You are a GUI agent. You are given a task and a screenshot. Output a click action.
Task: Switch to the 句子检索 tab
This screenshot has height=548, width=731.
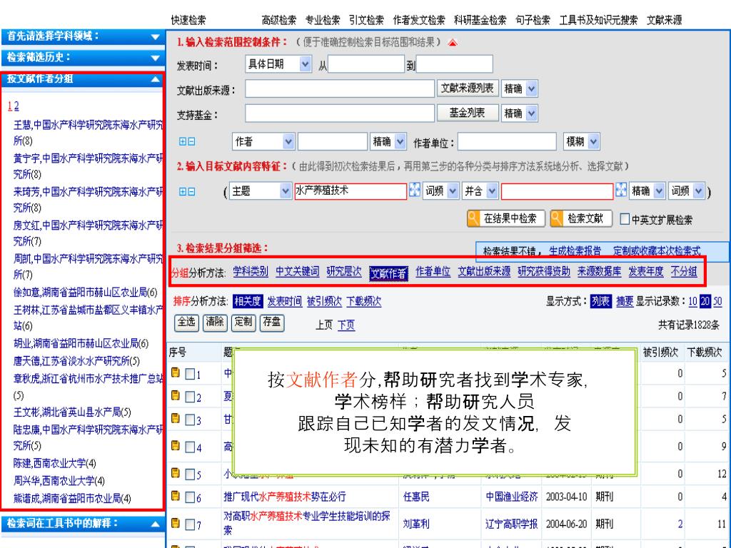pos(533,20)
